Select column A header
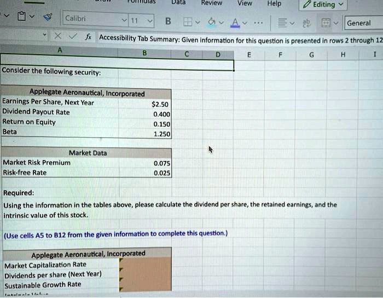Screen dimensions: 383x298 tap(59, 50)
